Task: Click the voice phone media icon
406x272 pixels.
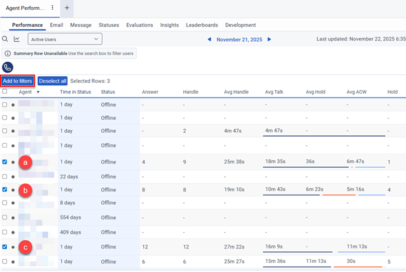Action: (8, 67)
